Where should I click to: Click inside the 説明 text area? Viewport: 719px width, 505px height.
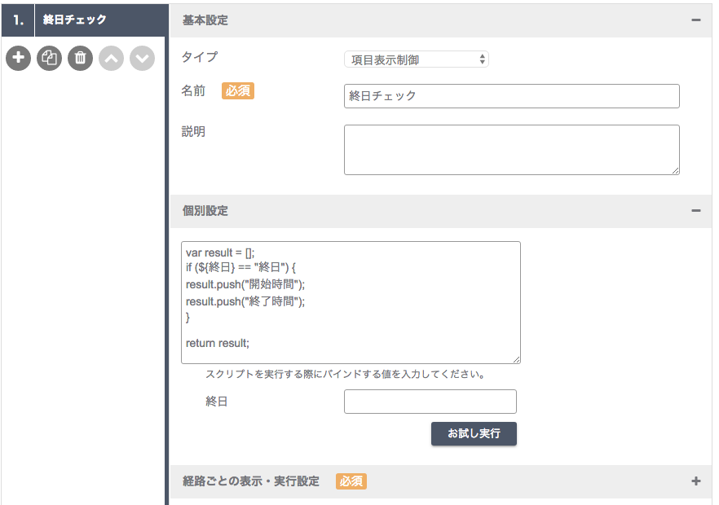click(512, 150)
